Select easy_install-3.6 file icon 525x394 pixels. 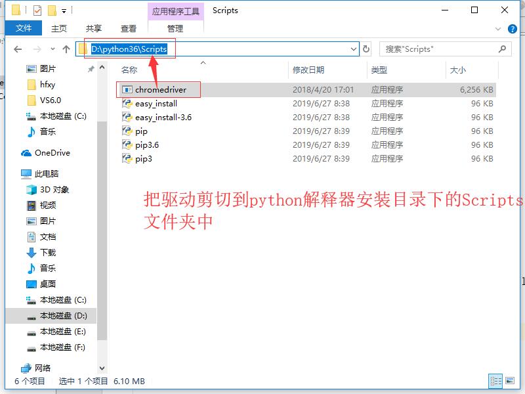click(x=127, y=118)
